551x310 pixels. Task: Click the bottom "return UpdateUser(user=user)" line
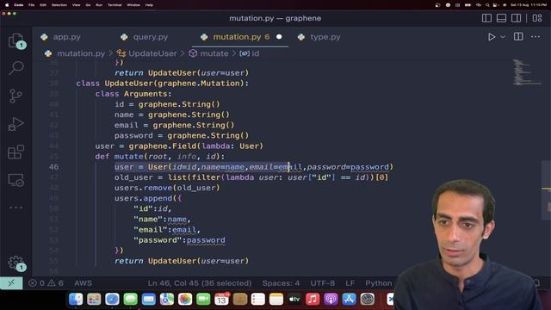pos(182,261)
